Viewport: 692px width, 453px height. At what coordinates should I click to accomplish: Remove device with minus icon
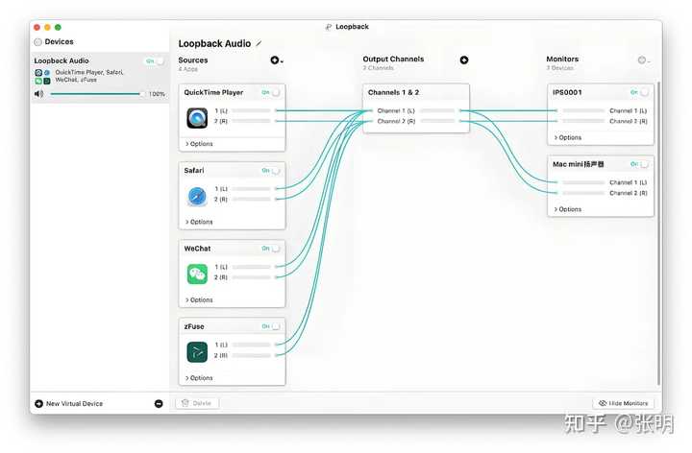pos(159,404)
